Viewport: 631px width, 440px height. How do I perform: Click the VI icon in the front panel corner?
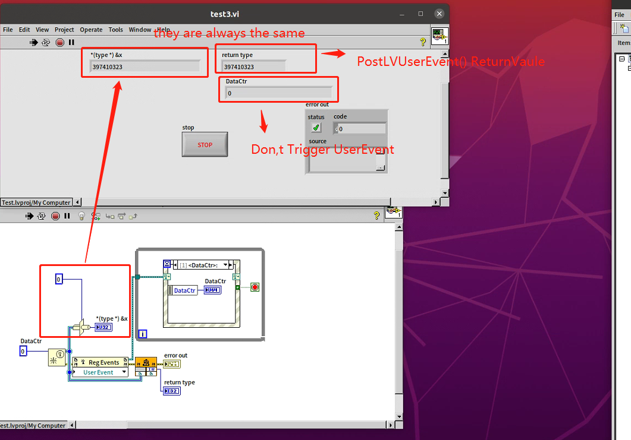point(439,36)
